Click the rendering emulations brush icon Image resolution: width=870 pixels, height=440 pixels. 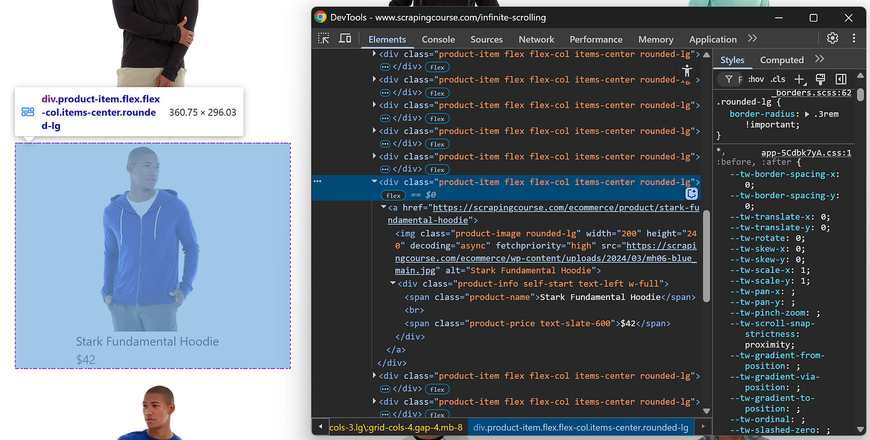[x=820, y=78]
